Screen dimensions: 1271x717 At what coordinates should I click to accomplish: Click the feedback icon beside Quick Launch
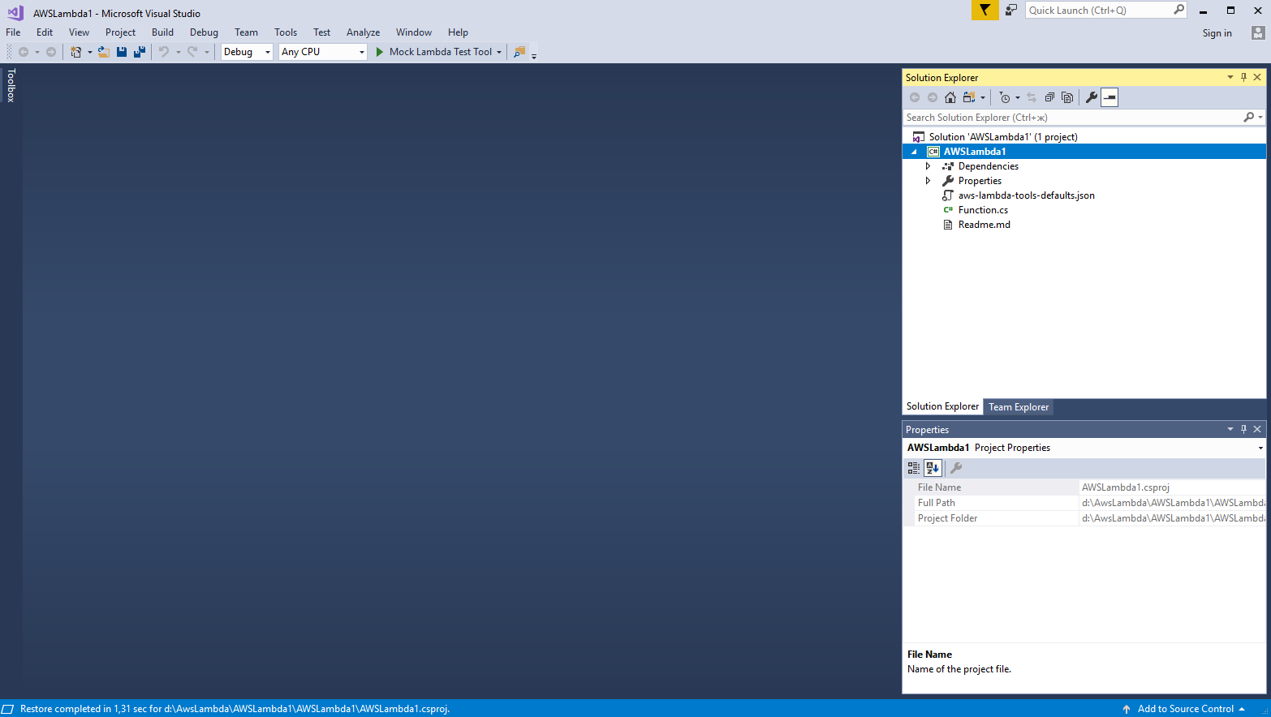[x=1011, y=10]
